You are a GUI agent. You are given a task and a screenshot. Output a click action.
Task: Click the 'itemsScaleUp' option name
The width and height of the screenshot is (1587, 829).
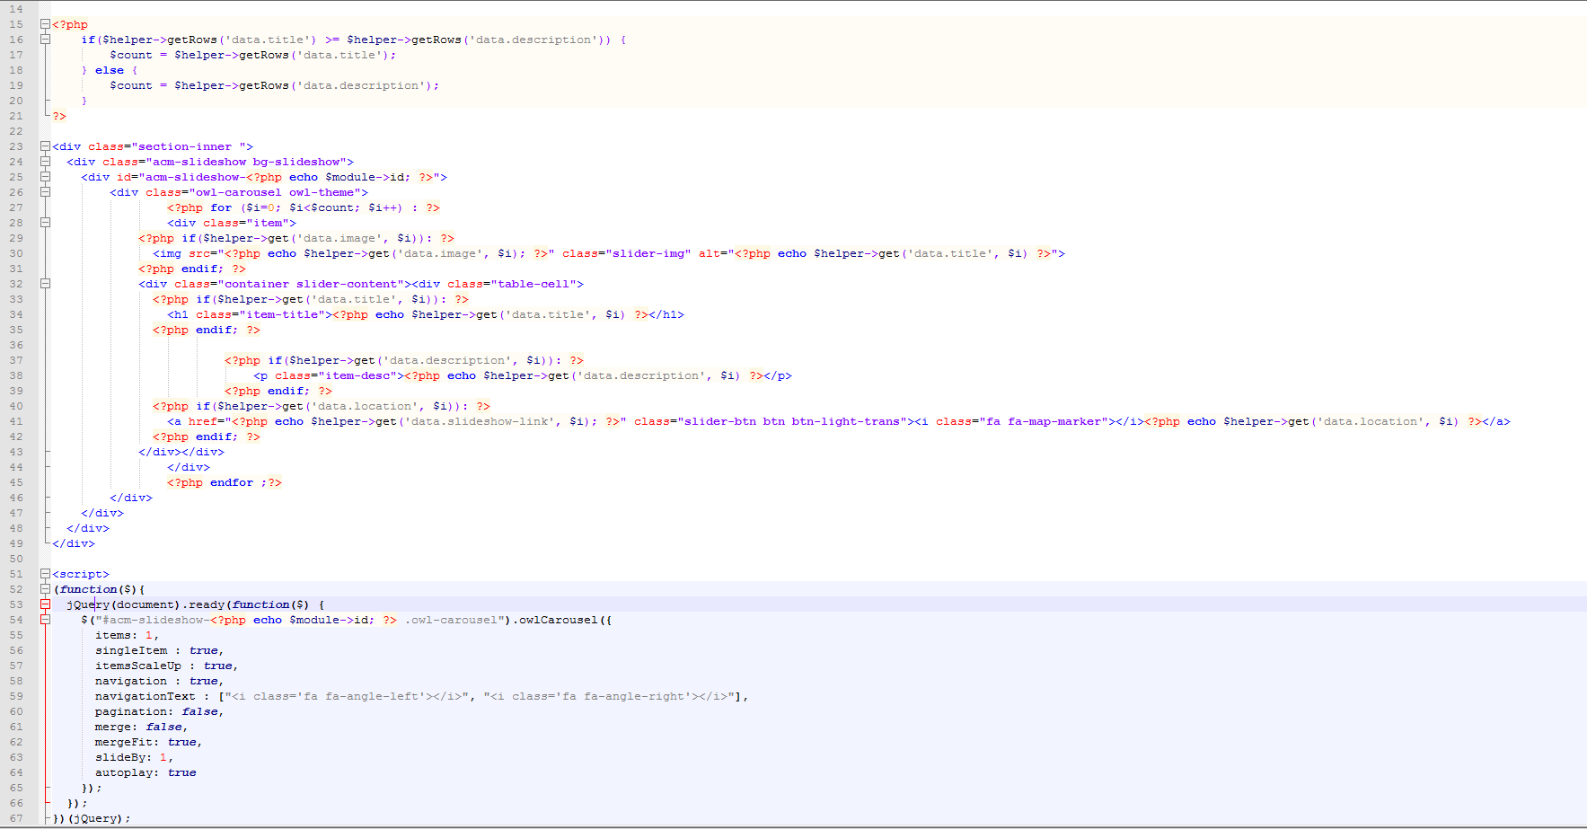point(138,666)
